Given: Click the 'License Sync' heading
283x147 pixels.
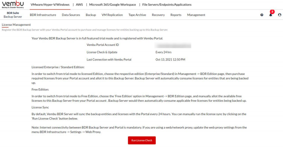Looking at the screenshot, I should [40, 107].
